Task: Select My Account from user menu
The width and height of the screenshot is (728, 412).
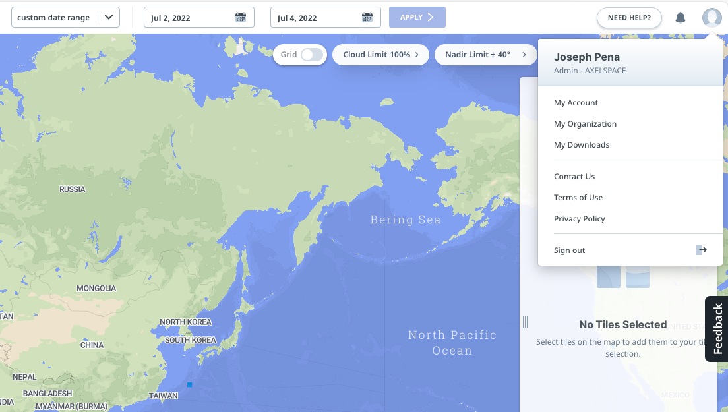Action: point(576,103)
